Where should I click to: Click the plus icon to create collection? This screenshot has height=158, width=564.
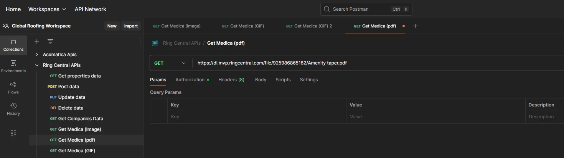[x=37, y=42]
